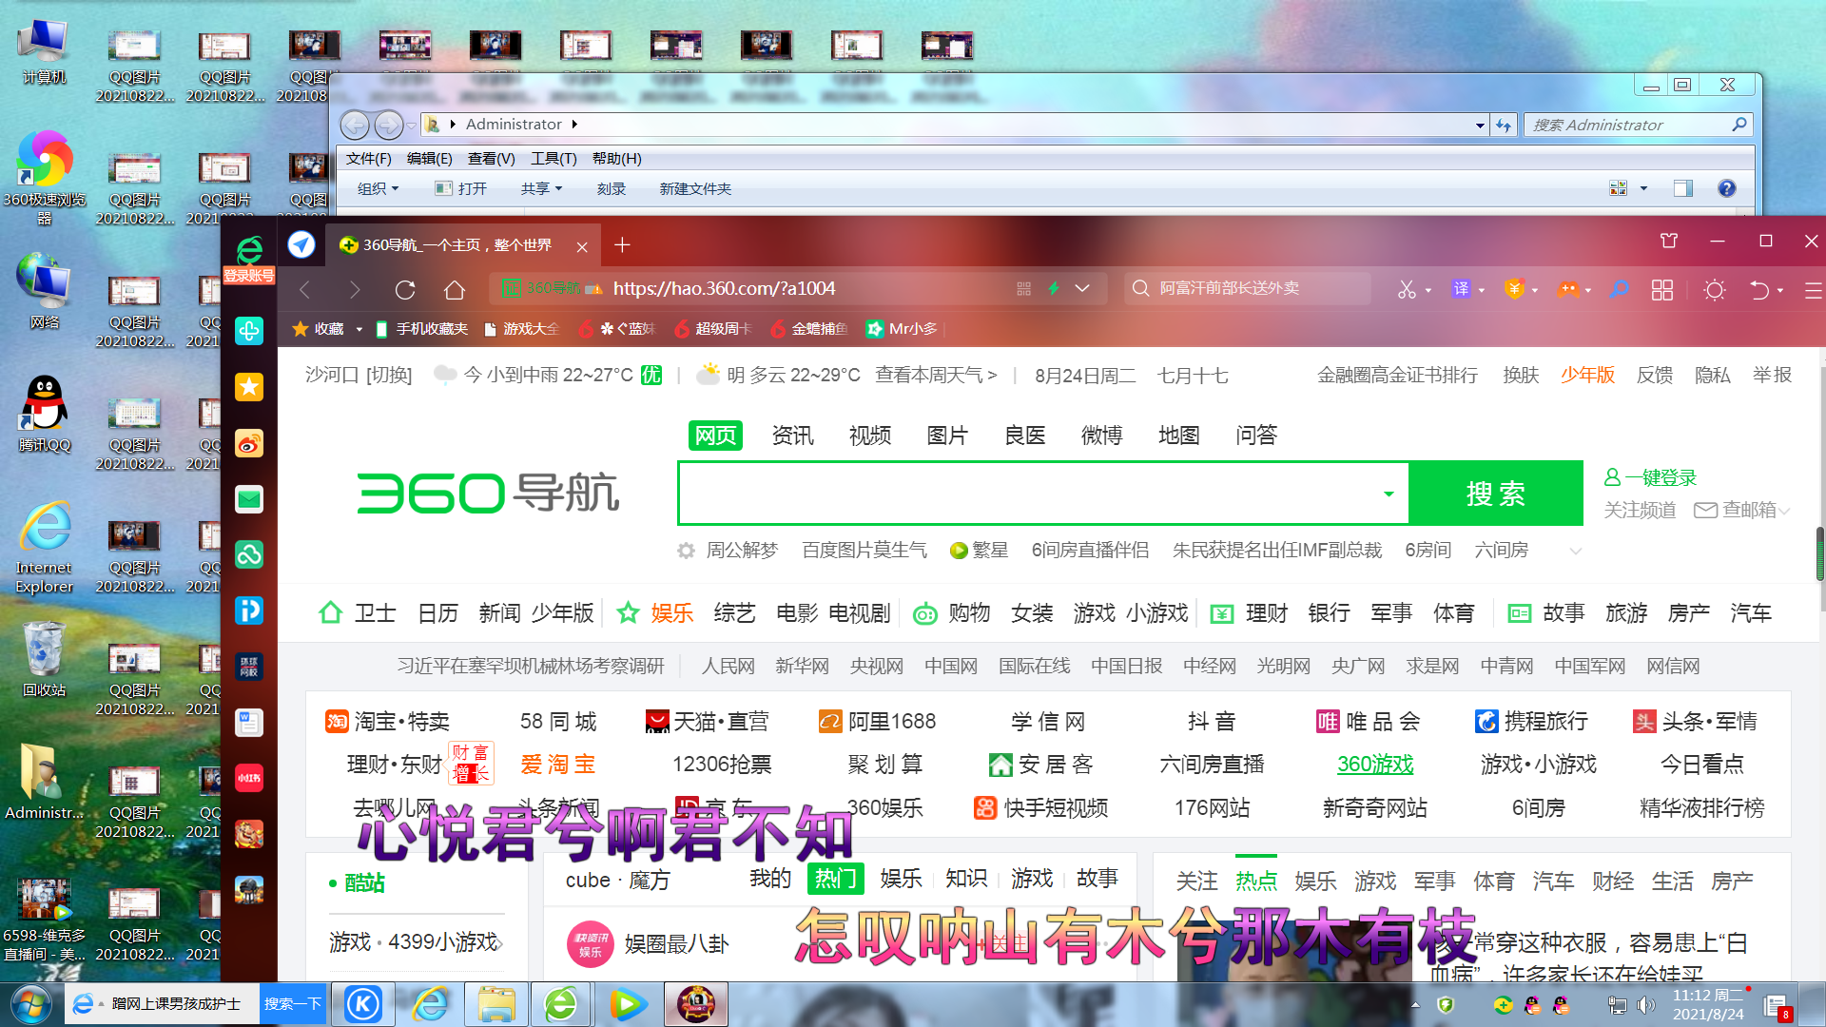Click the 360 logo login account icon
1826x1027 pixels.
coord(249,259)
